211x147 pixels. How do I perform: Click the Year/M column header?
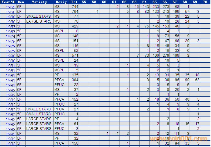[x=8, y=2]
